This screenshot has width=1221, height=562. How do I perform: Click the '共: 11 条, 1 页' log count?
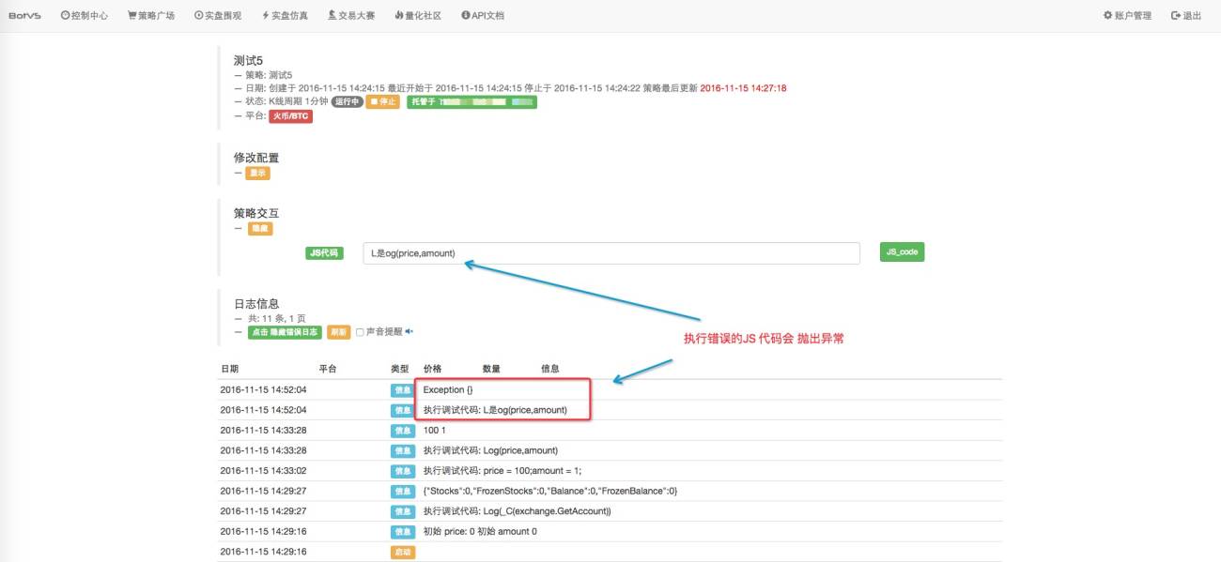[276, 319]
